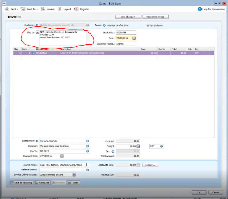
Task: Click into the Customer PO No. field
Action: click(x=126, y=44)
